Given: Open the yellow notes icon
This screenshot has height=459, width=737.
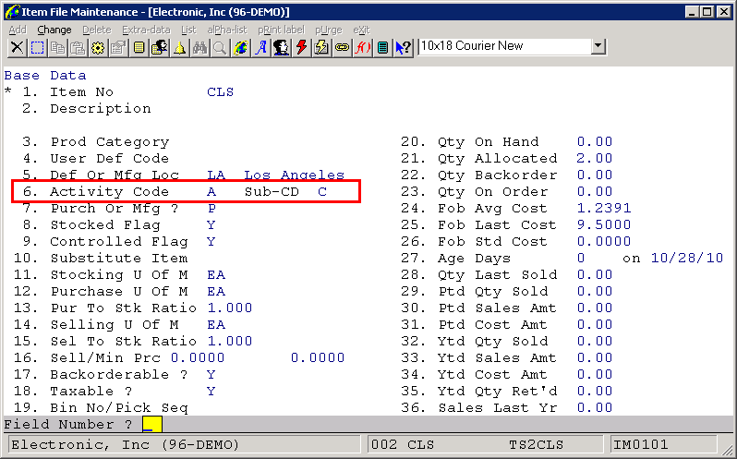Looking at the screenshot, I should pos(139,47).
